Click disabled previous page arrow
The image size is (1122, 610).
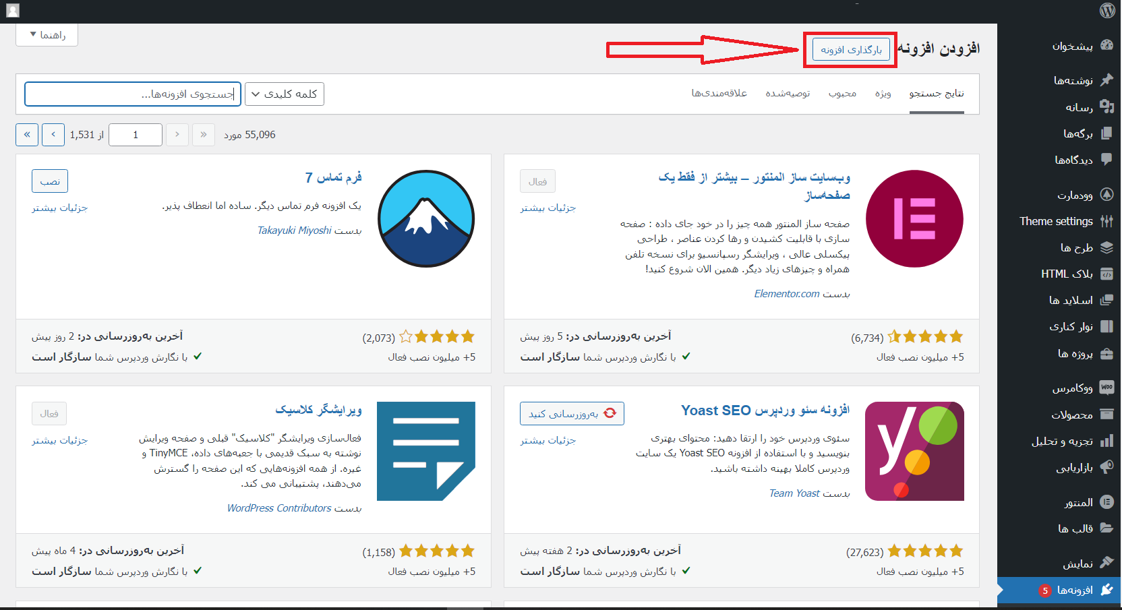177,135
